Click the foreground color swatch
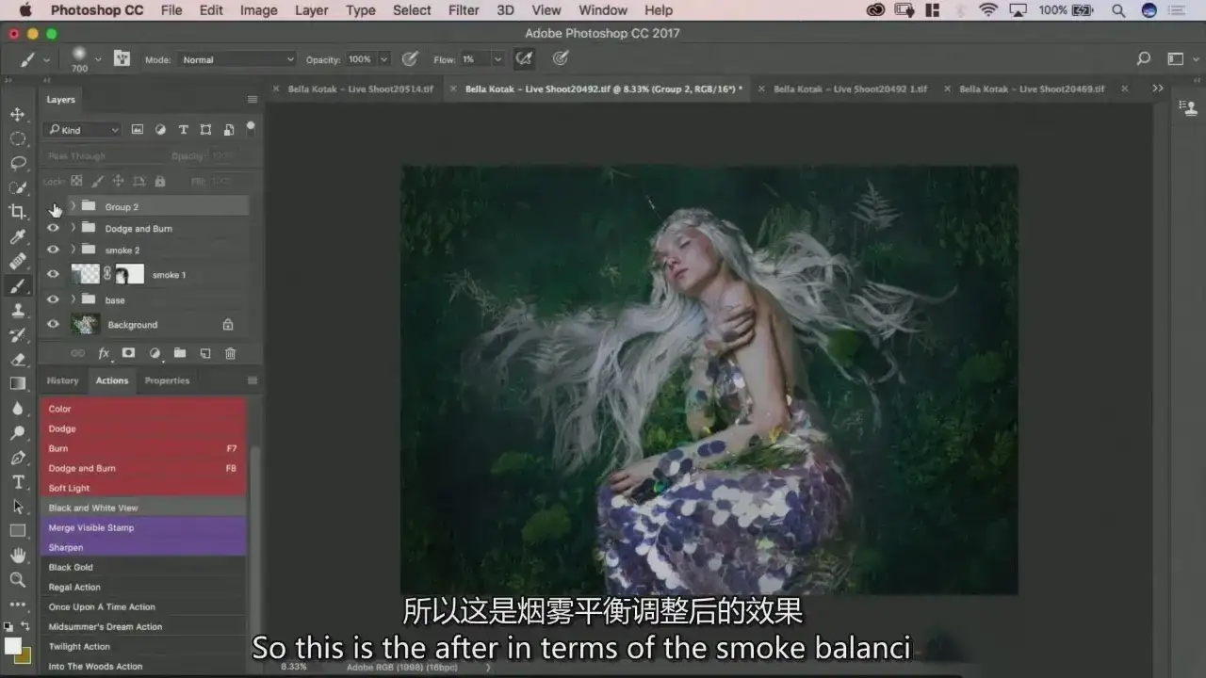The height and width of the screenshot is (678, 1206). (x=12, y=645)
